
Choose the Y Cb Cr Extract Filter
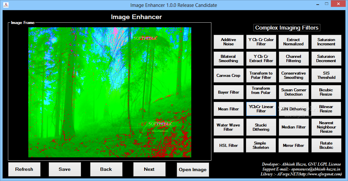(261, 59)
